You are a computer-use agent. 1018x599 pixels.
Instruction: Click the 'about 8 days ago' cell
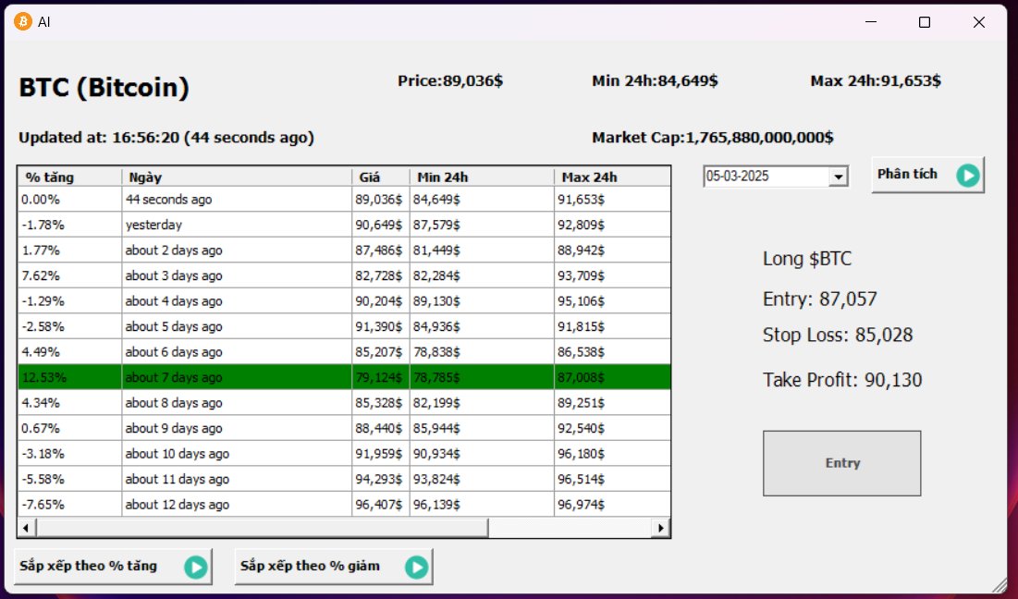237,402
